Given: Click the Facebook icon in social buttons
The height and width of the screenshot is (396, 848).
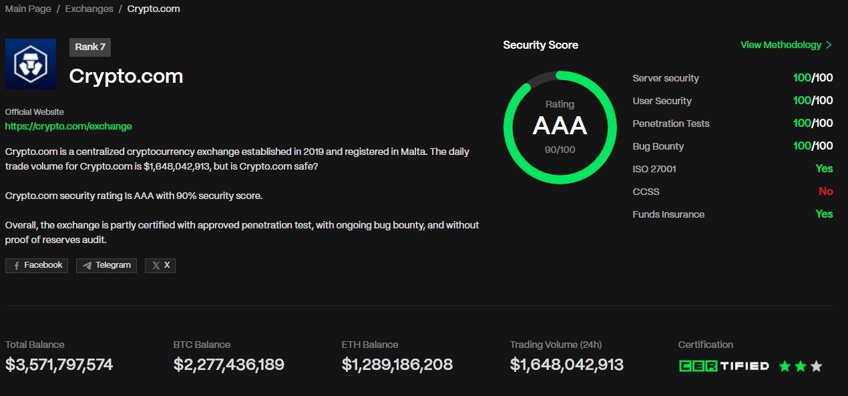Looking at the screenshot, I should pyautogui.click(x=16, y=266).
